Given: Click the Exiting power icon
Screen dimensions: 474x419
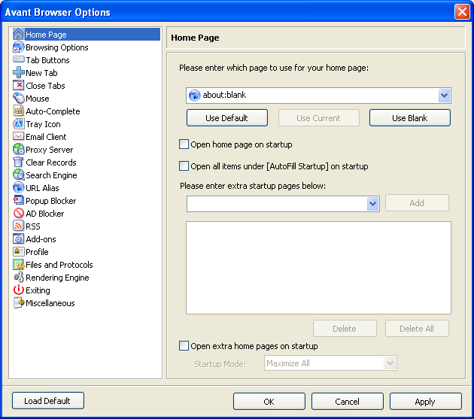Looking at the screenshot, I should pos(19,290).
